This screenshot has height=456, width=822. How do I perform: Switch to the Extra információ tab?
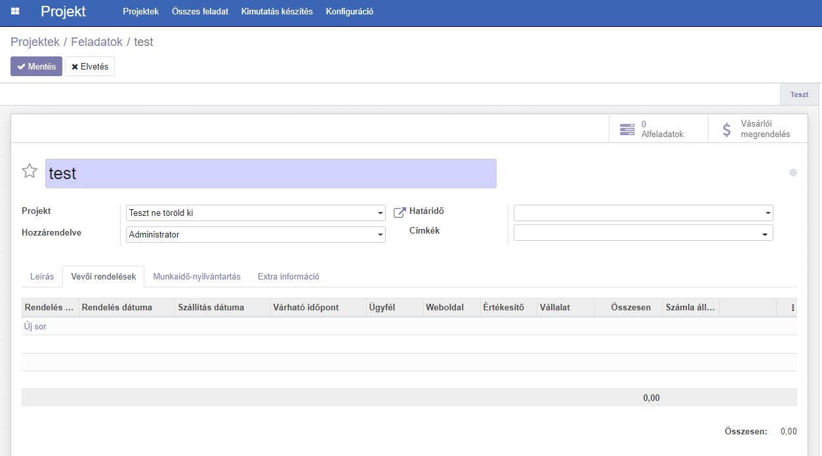(x=289, y=277)
